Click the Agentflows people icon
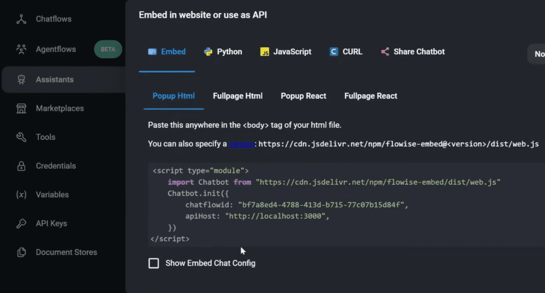This screenshot has height=293, width=545. point(21,49)
